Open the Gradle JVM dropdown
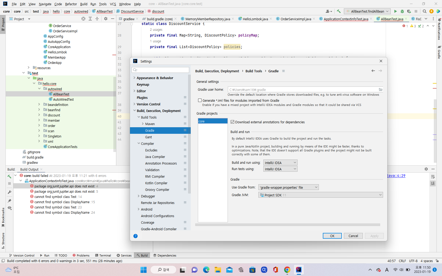 click(x=320, y=195)
